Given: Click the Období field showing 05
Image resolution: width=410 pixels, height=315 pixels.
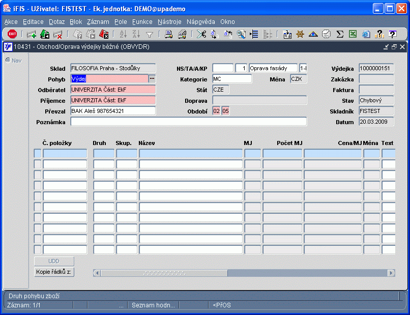Looking at the screenshot, I should (225, 111).
